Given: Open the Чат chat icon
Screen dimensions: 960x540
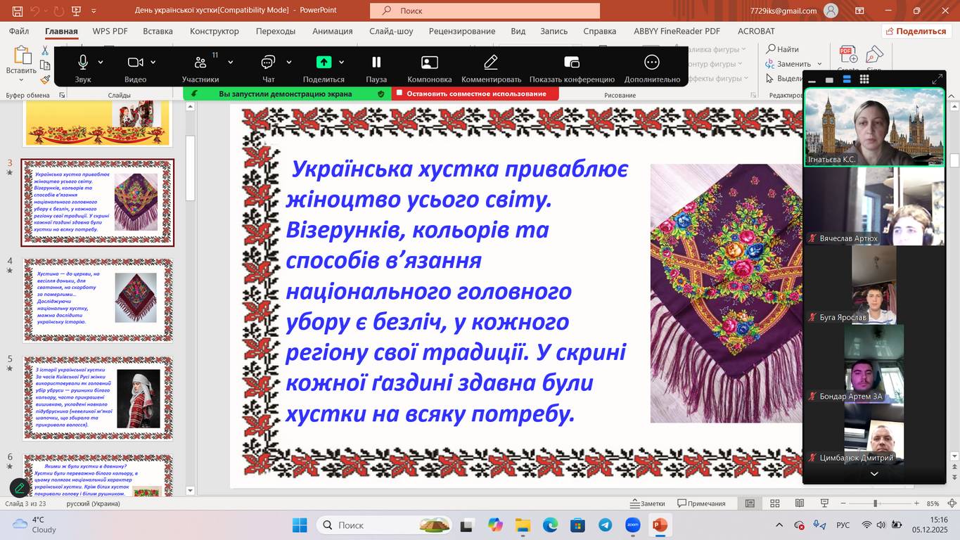Looking at the screenshot, I should (268, 63).
